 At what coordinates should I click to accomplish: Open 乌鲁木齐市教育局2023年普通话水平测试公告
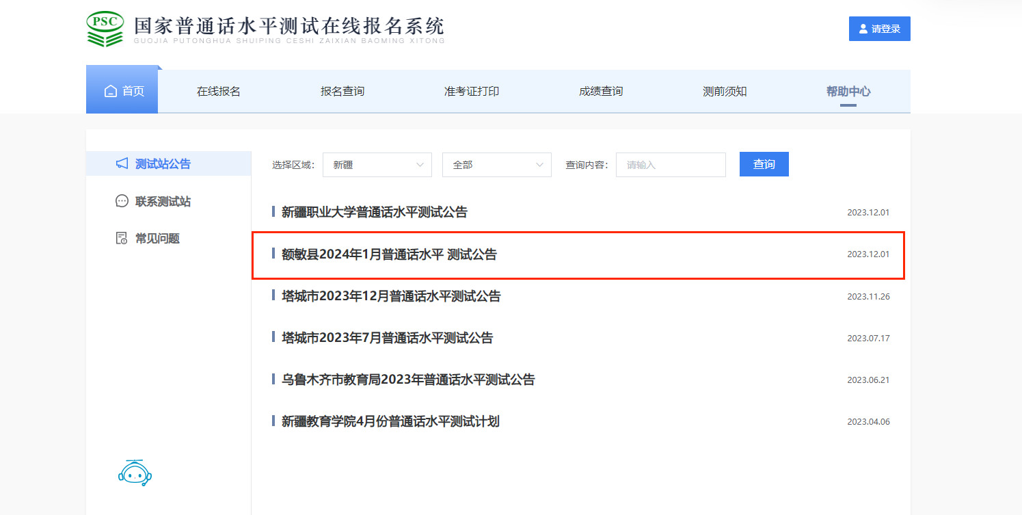pyautogui.click(x=408, y=380)
